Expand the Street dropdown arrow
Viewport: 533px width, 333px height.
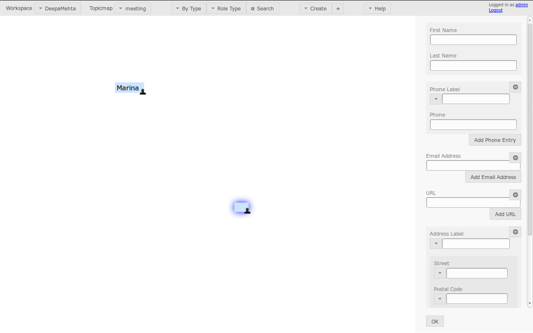coord(440,273)
